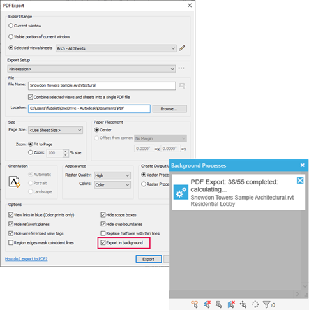Click the File Name input field
The width and height of the screenshot is (309, 310).
coord(102,85)
